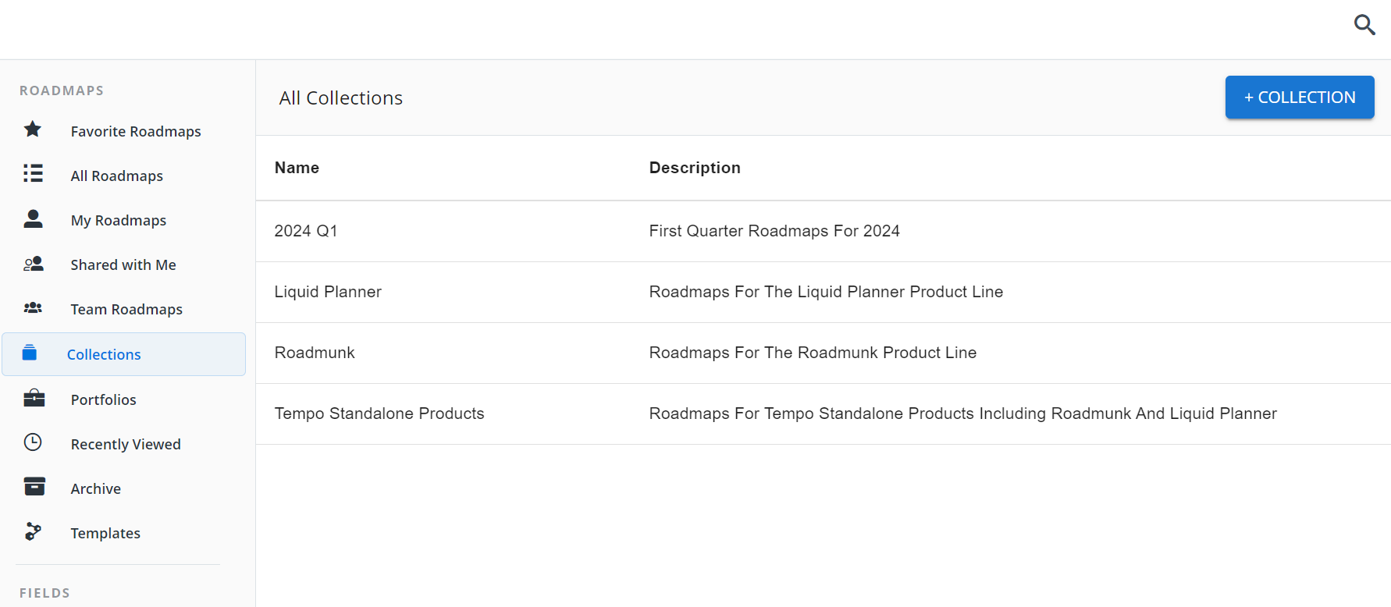Open the 2024 Q1 collection
Viewport: 1391px width, 607px height.
pyautogui.click(x=306, y=231)
